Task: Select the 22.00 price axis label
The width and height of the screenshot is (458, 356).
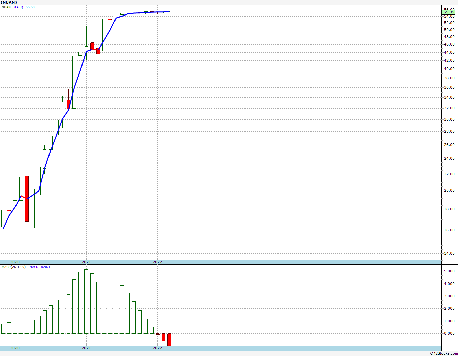Action: click(x=449, y=174)
